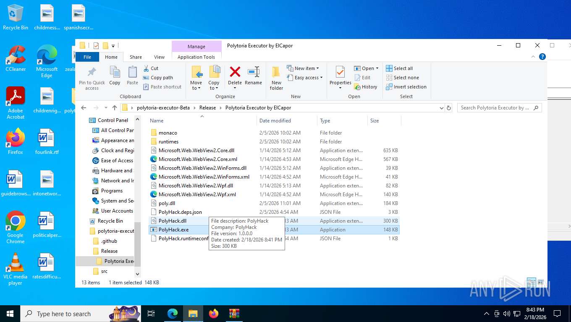Open the Application Tools tab
The image size is (571, 322).
click(196, 57)
